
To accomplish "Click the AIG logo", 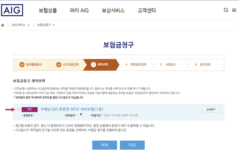I will point(12,10).
